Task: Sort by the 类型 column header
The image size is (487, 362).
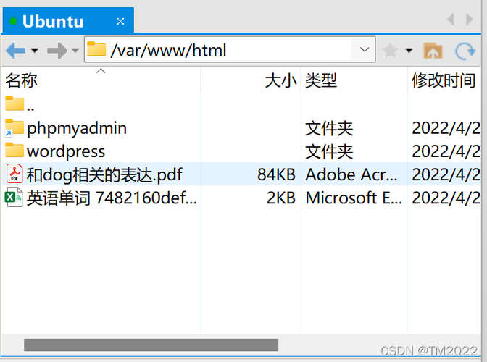Action: [354, 80]
